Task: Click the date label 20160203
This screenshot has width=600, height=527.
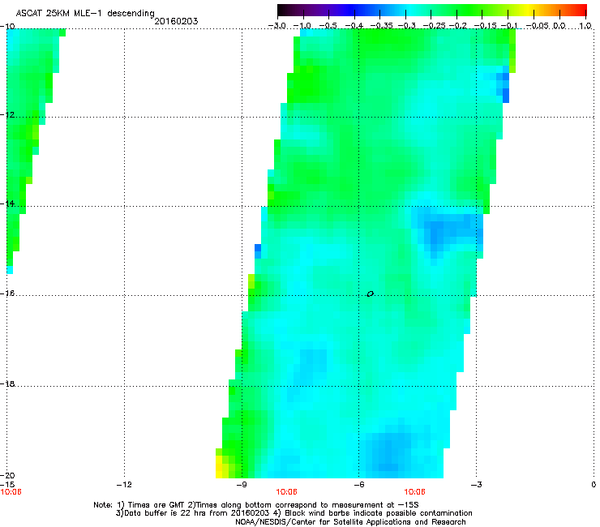Action: [x=176, y=21]
